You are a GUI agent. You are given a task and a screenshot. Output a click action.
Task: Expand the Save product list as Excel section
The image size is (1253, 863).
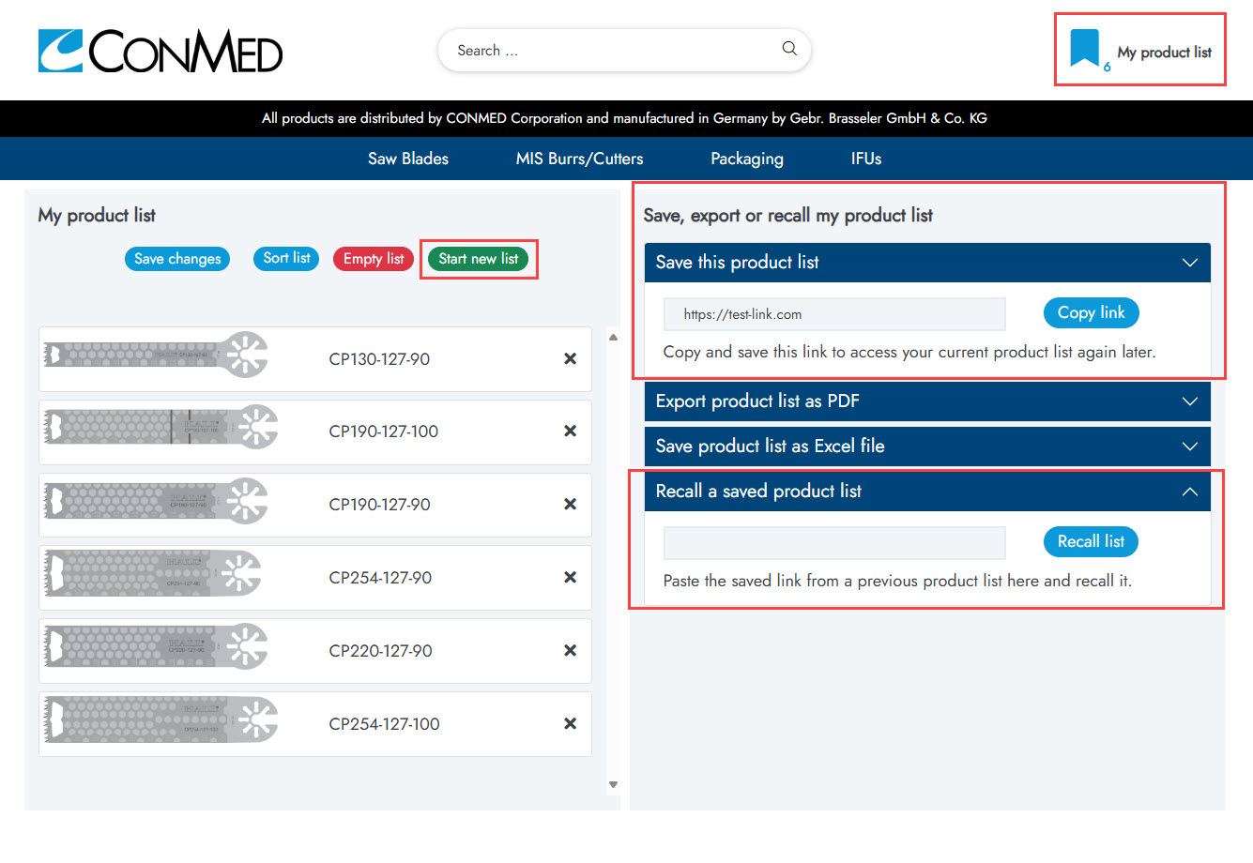[1189, 447]
